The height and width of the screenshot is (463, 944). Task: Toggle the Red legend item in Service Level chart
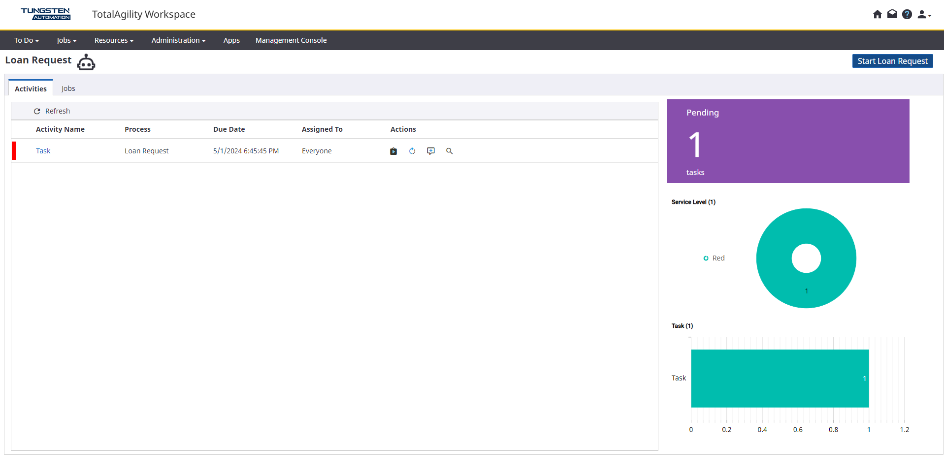coord(714,258)
